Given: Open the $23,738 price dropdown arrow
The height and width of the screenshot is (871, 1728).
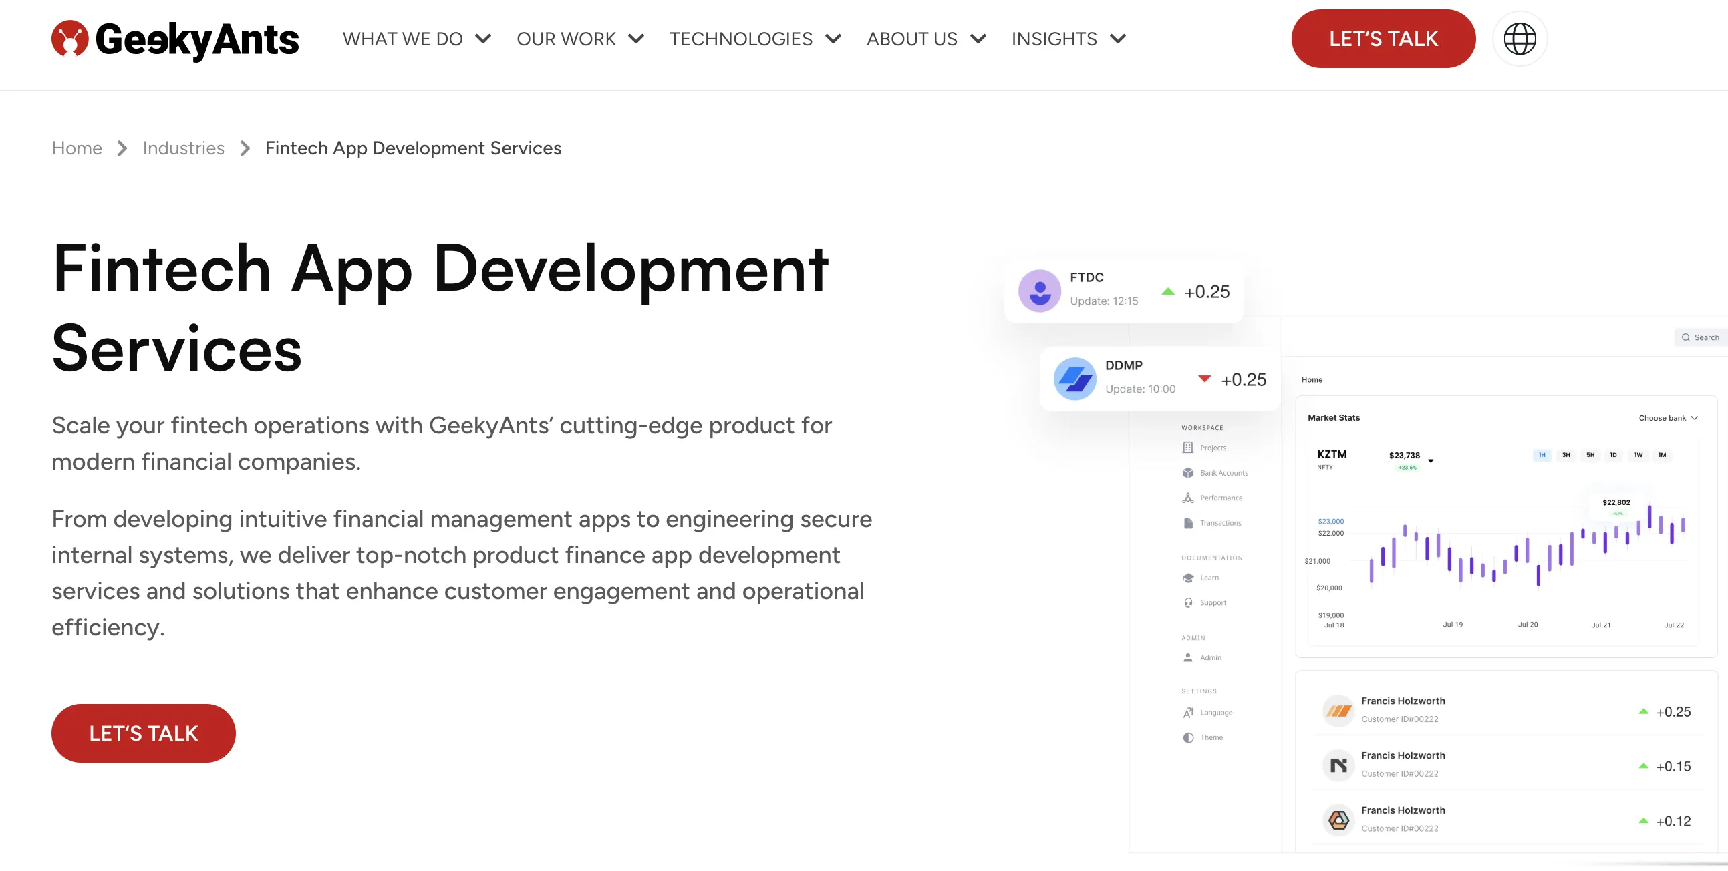Looking at the screenshot, I should (x=1431, y=461).
